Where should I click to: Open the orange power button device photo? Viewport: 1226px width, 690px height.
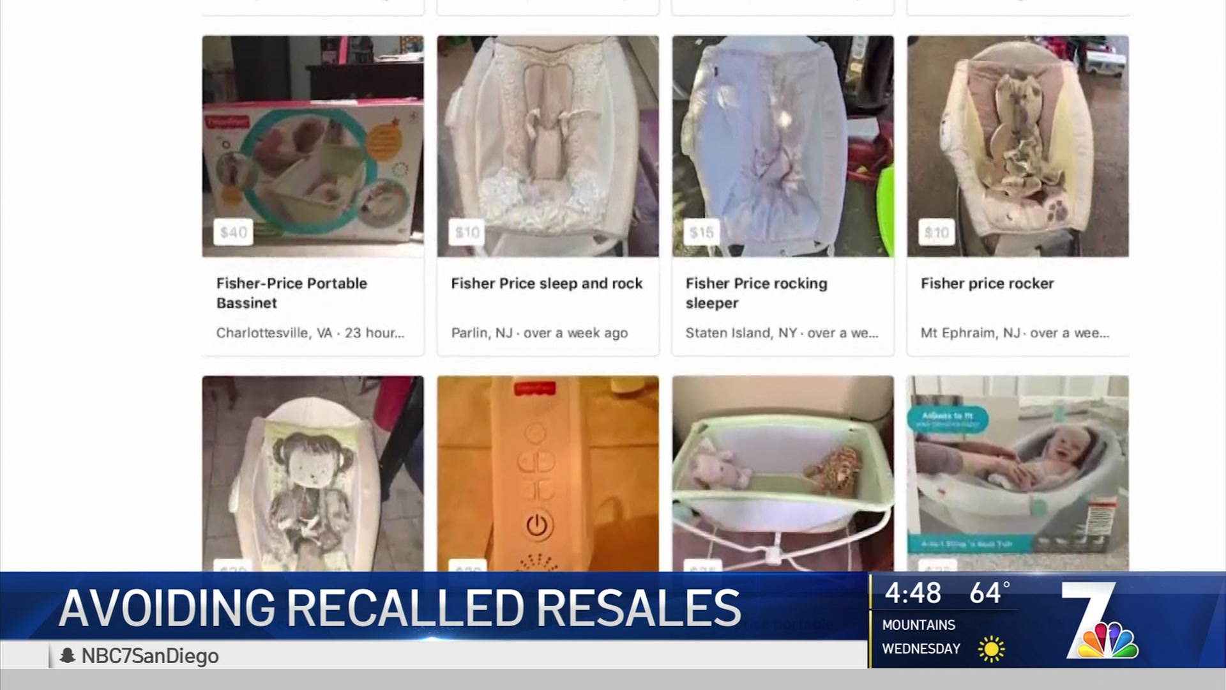[548, 473]
